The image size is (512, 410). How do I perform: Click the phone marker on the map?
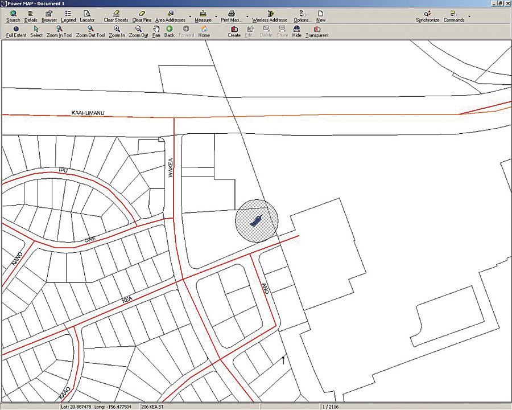[257, 220]
